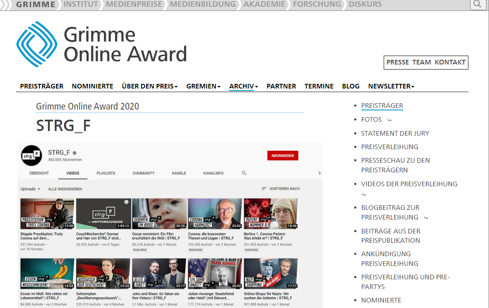This screenshot has width=489, height=308.
Task: Click the channel search magnifier icon
Action: 244,173
